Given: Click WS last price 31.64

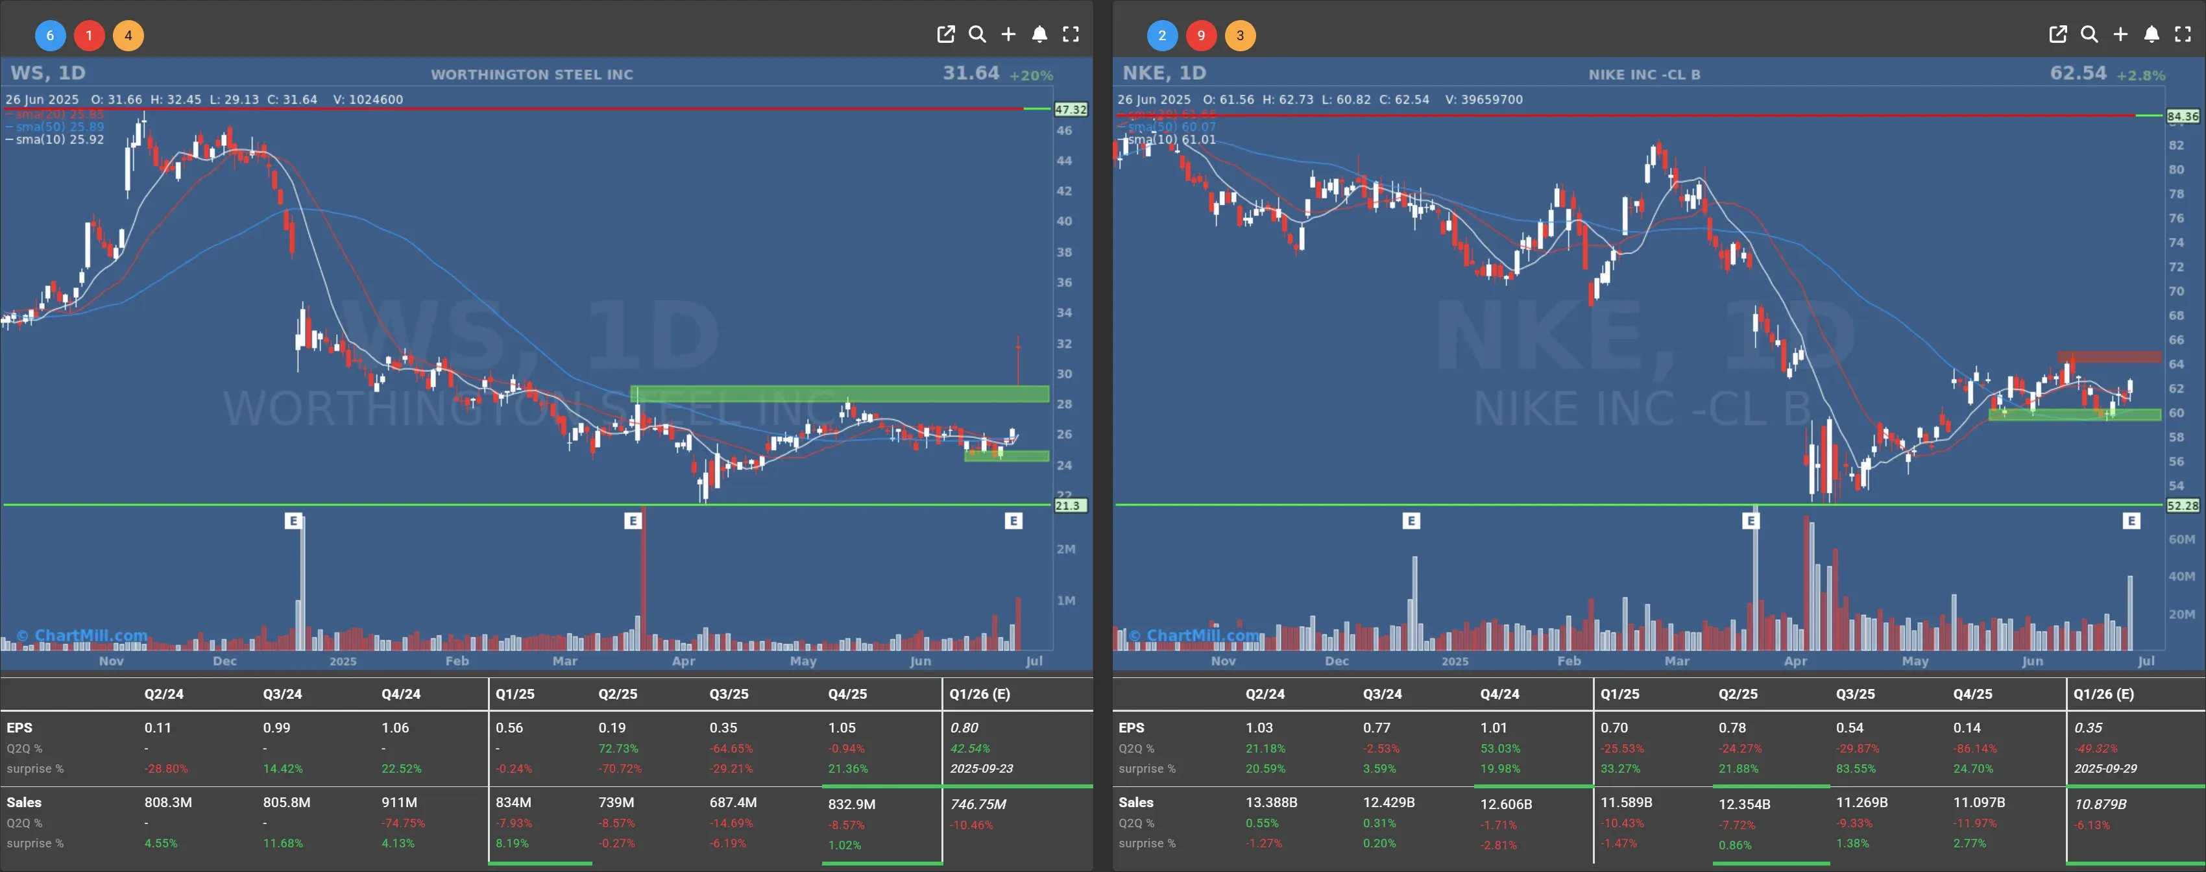Looking at the screenshot, I should pos(971,73).
